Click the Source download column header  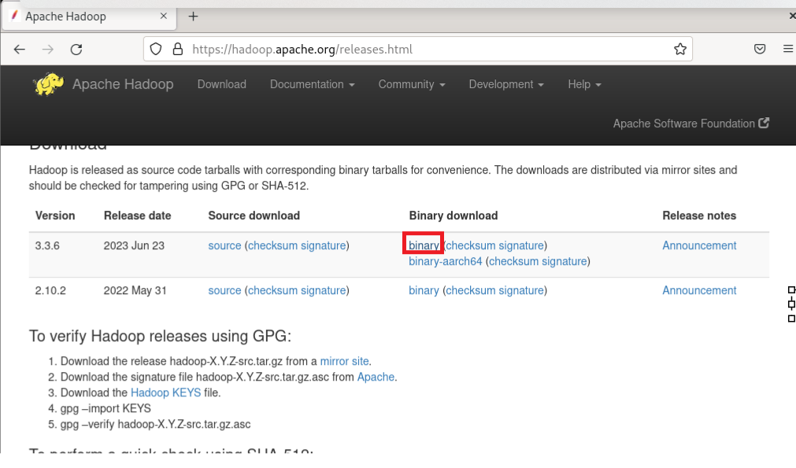pos(254,216)
